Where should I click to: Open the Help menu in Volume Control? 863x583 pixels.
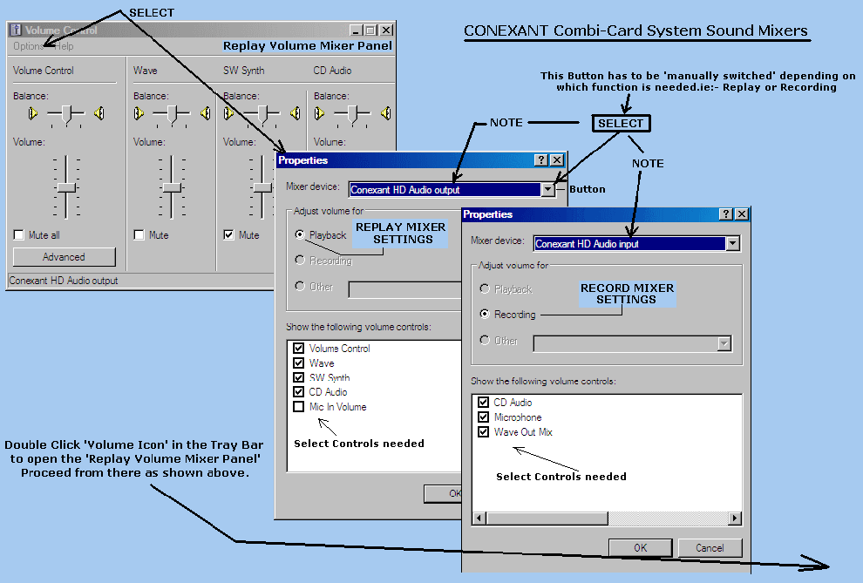coord(64,46)
